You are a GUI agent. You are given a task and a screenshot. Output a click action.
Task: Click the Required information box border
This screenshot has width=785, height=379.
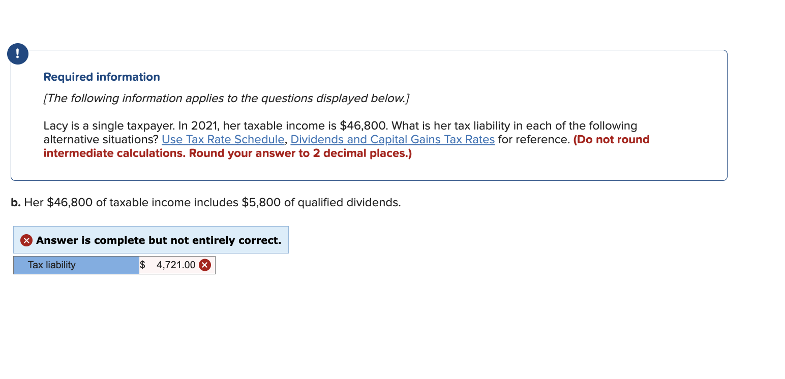click(369, 50)
